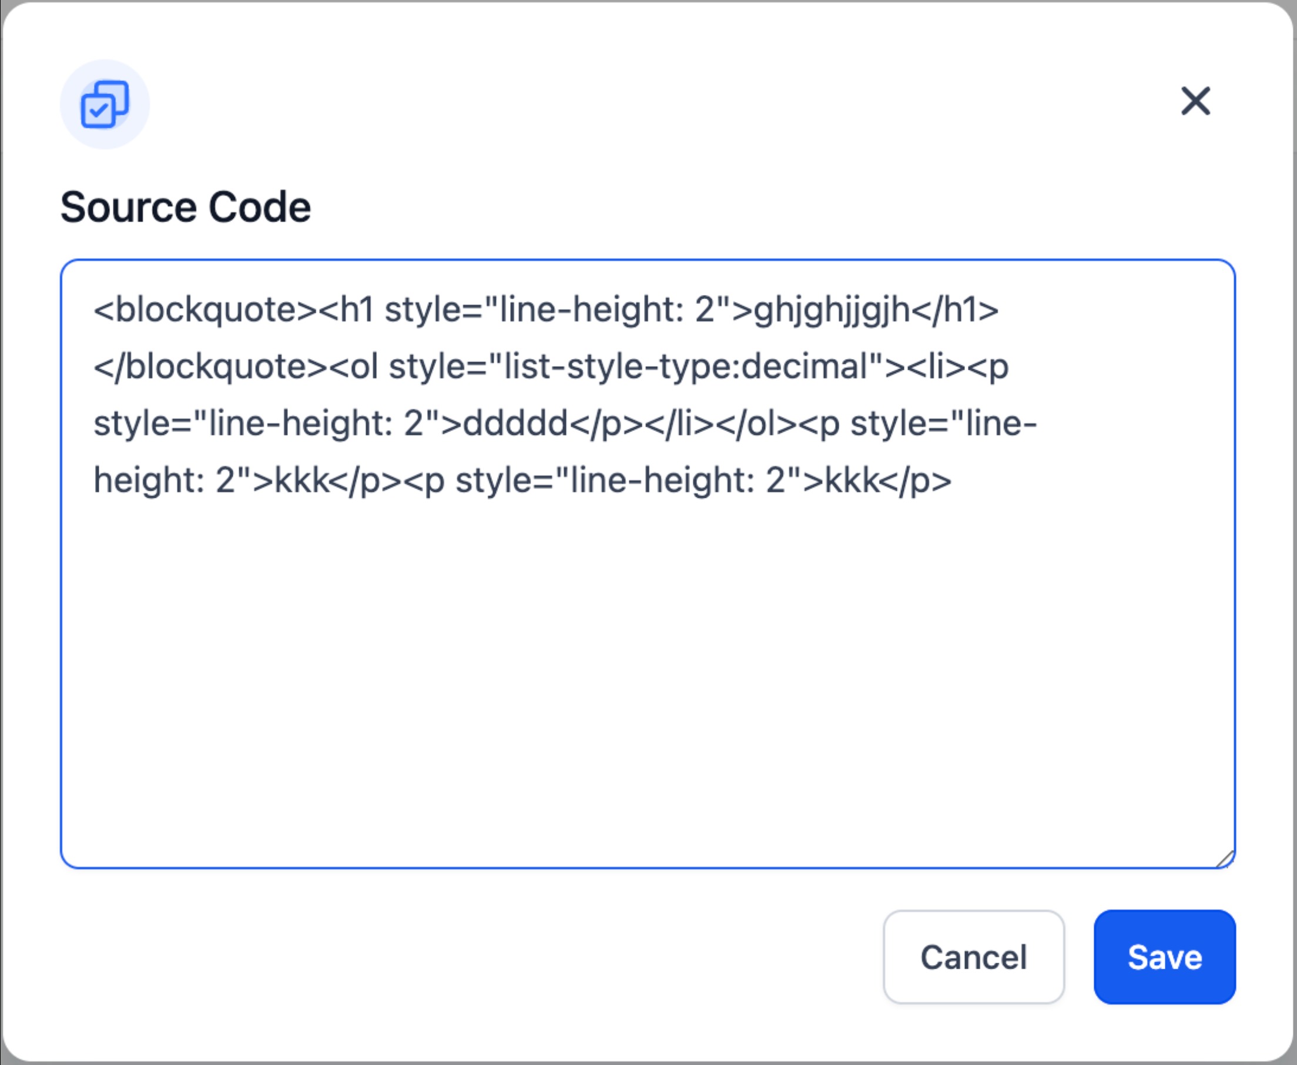1297x1065 pixels.
Task: Click the Source Code heading
Action: click(185, 207)
